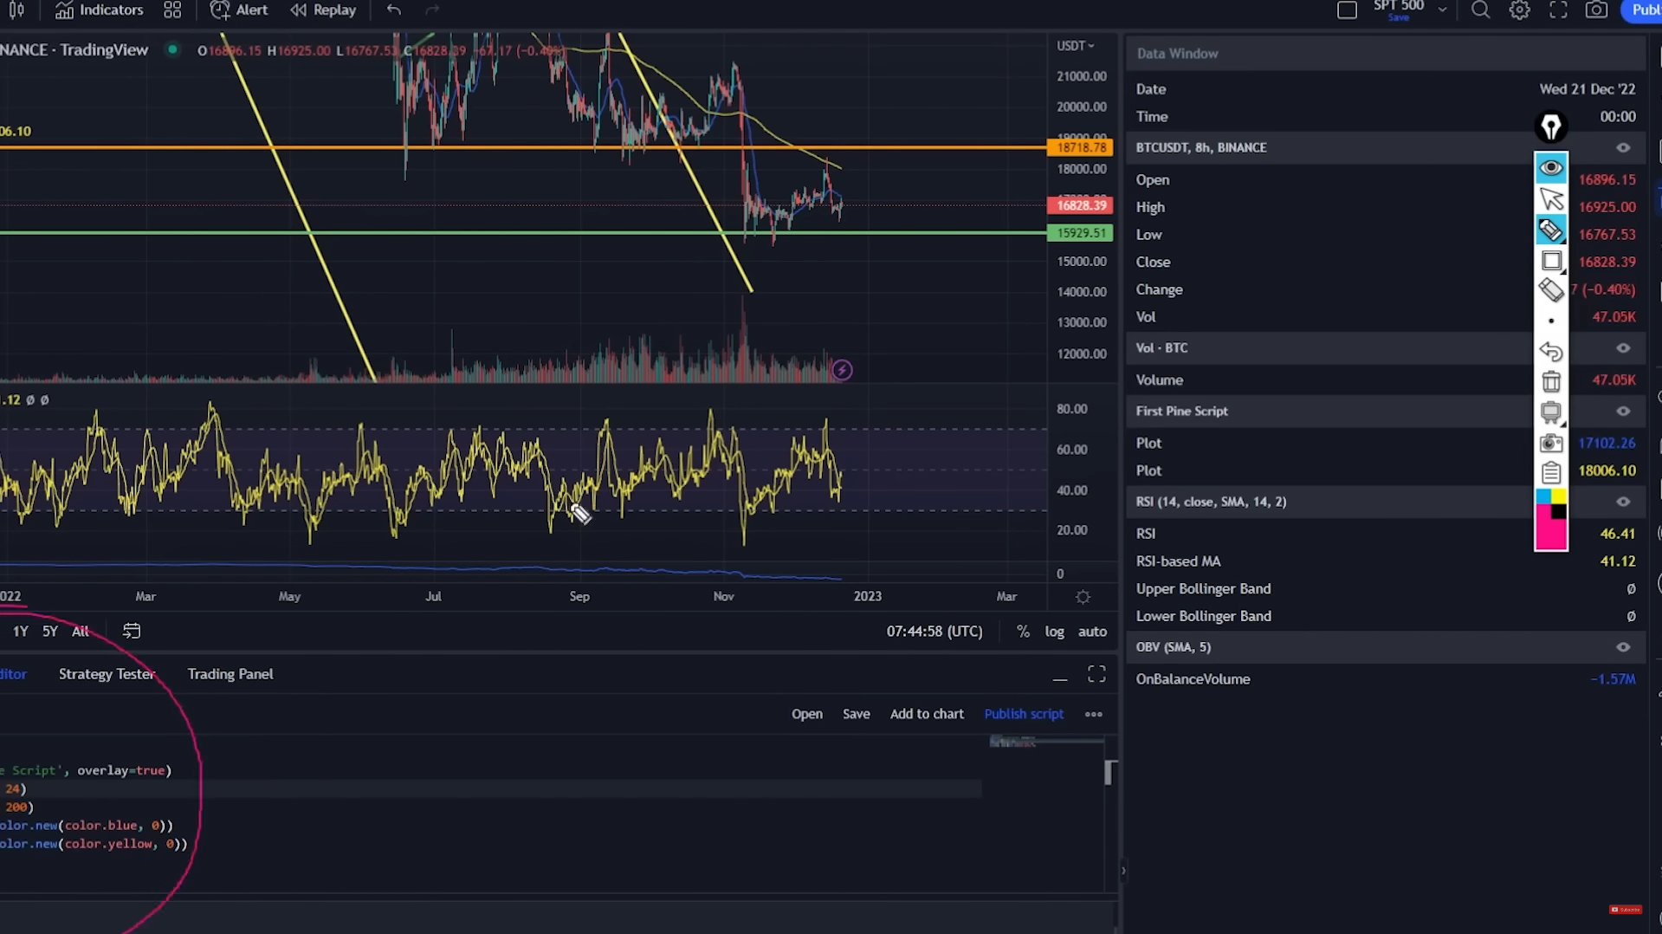Clear annotations with trash icon

[x=1551, y=381]
